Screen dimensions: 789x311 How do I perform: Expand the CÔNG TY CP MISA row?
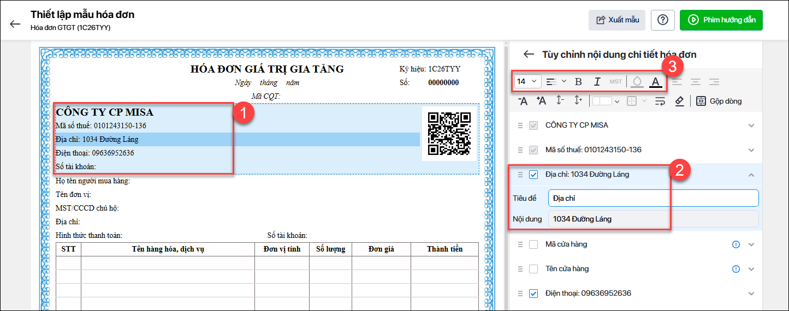(x=751, y=125)
